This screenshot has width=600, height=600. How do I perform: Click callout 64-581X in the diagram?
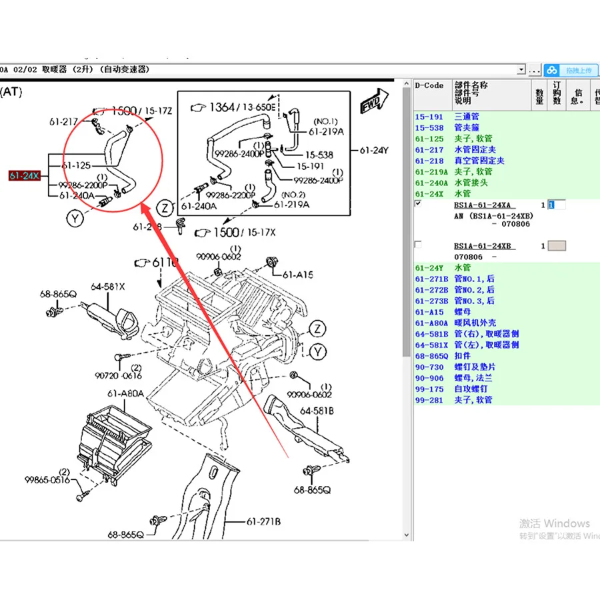[x=108, y=287]
